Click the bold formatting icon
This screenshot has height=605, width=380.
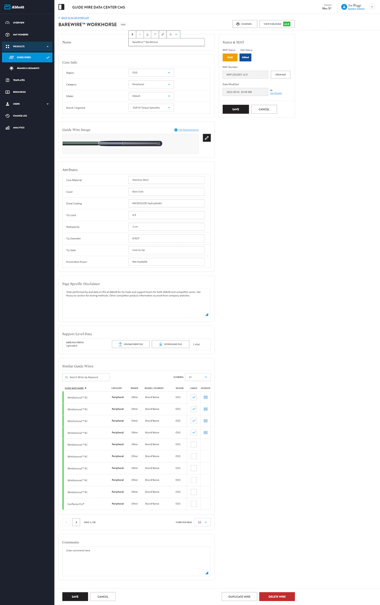point(132,35)
